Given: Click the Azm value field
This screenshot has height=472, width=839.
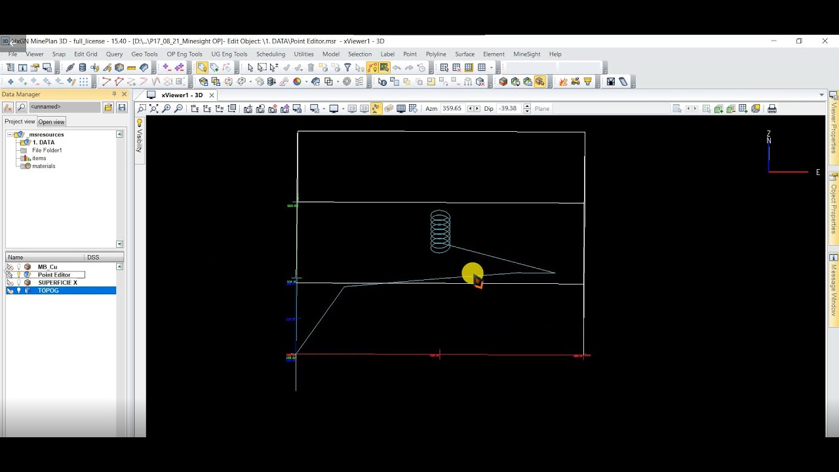Looking at the screenshot, I should click(452, 108).
